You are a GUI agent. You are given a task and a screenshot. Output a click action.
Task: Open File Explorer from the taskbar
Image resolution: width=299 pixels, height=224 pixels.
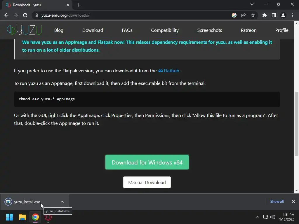(22, 217)
